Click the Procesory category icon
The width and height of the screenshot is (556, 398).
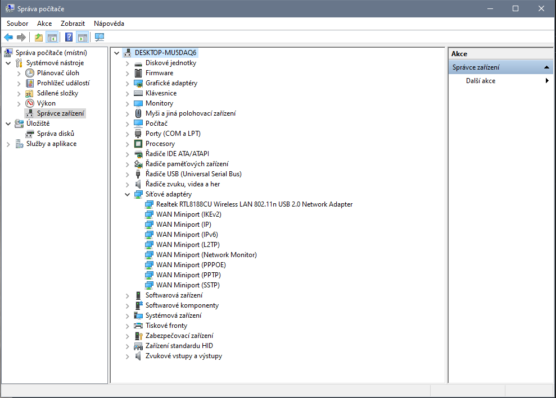pyautogui.click(x=138, y=144)
